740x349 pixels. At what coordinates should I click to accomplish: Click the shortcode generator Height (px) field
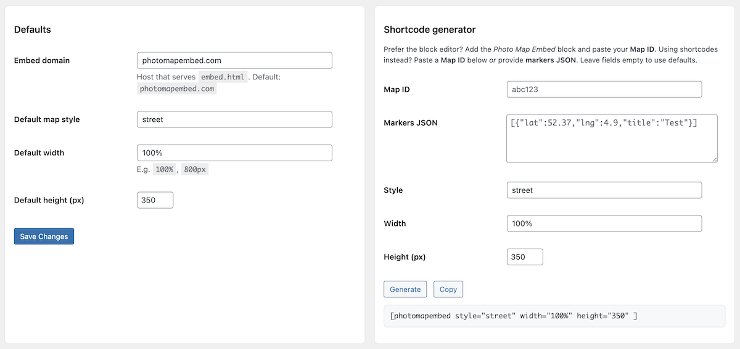pos(524,257)
